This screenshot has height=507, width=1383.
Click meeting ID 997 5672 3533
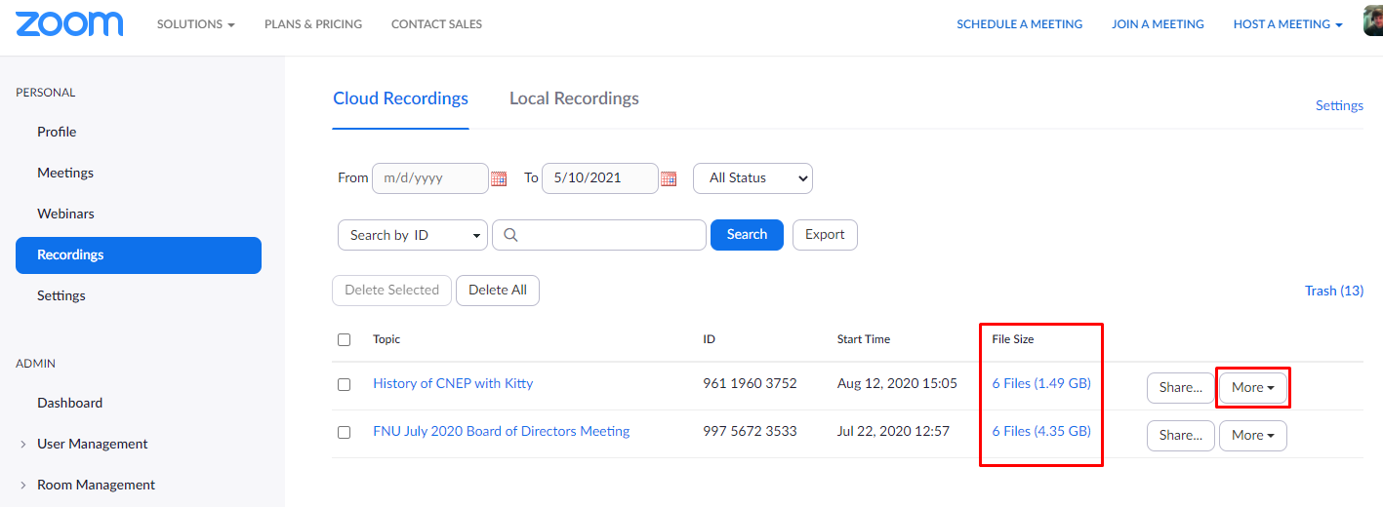click(x=750, y=431)
